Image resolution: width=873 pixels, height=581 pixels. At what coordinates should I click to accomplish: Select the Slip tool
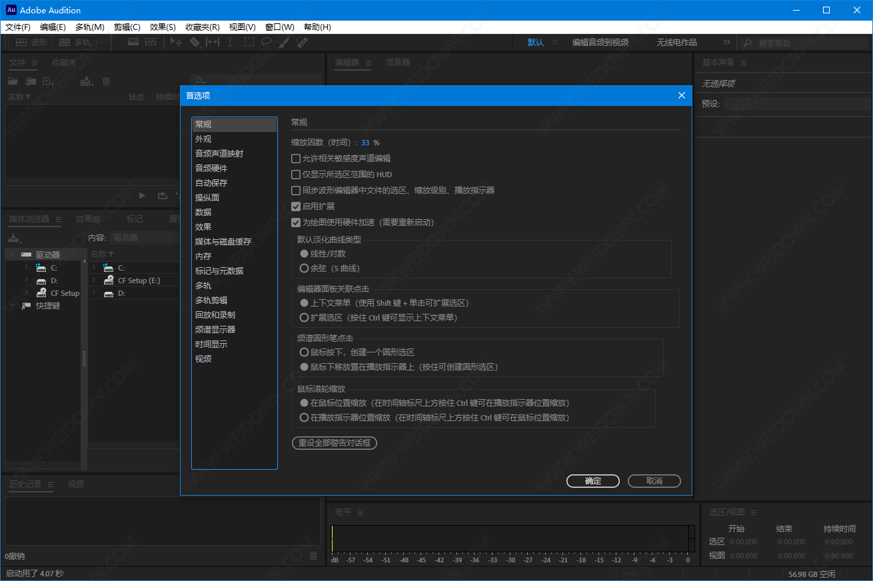tap(213, 42)
